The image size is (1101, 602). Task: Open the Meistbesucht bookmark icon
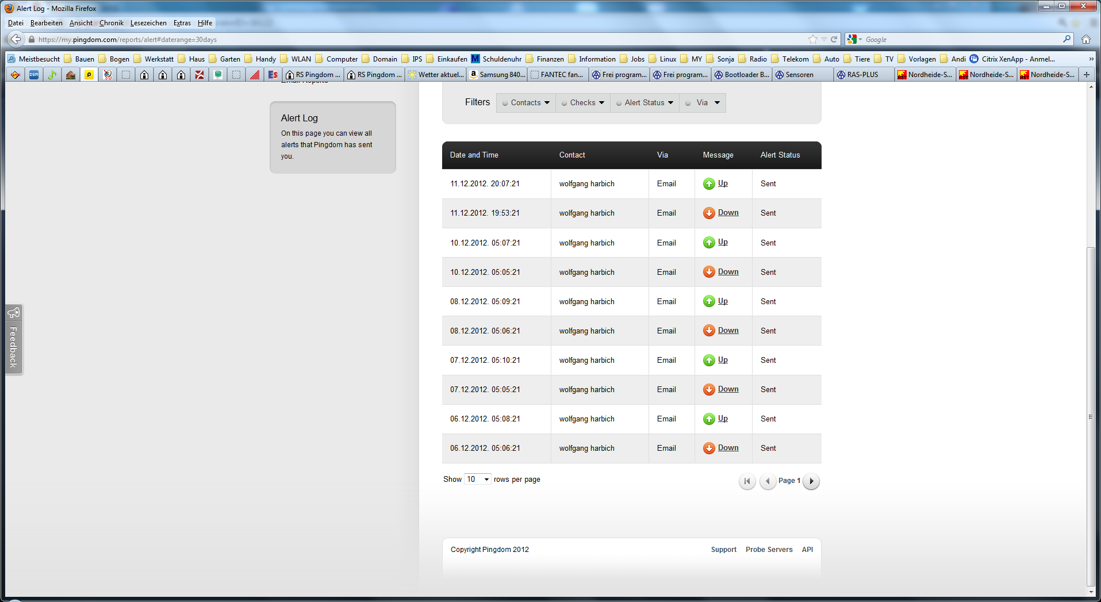(11, 59)
